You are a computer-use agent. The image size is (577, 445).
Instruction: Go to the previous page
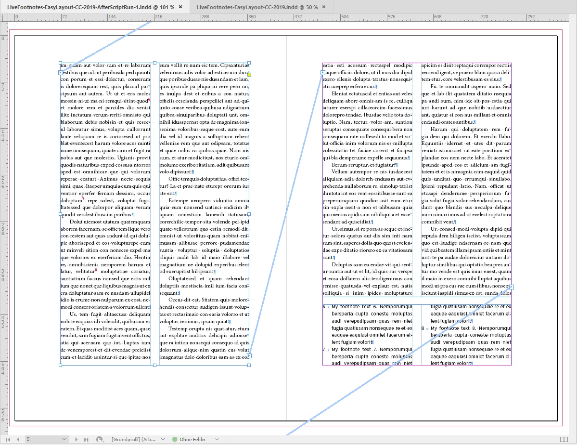pyautogui.click(x=18, y=440)
